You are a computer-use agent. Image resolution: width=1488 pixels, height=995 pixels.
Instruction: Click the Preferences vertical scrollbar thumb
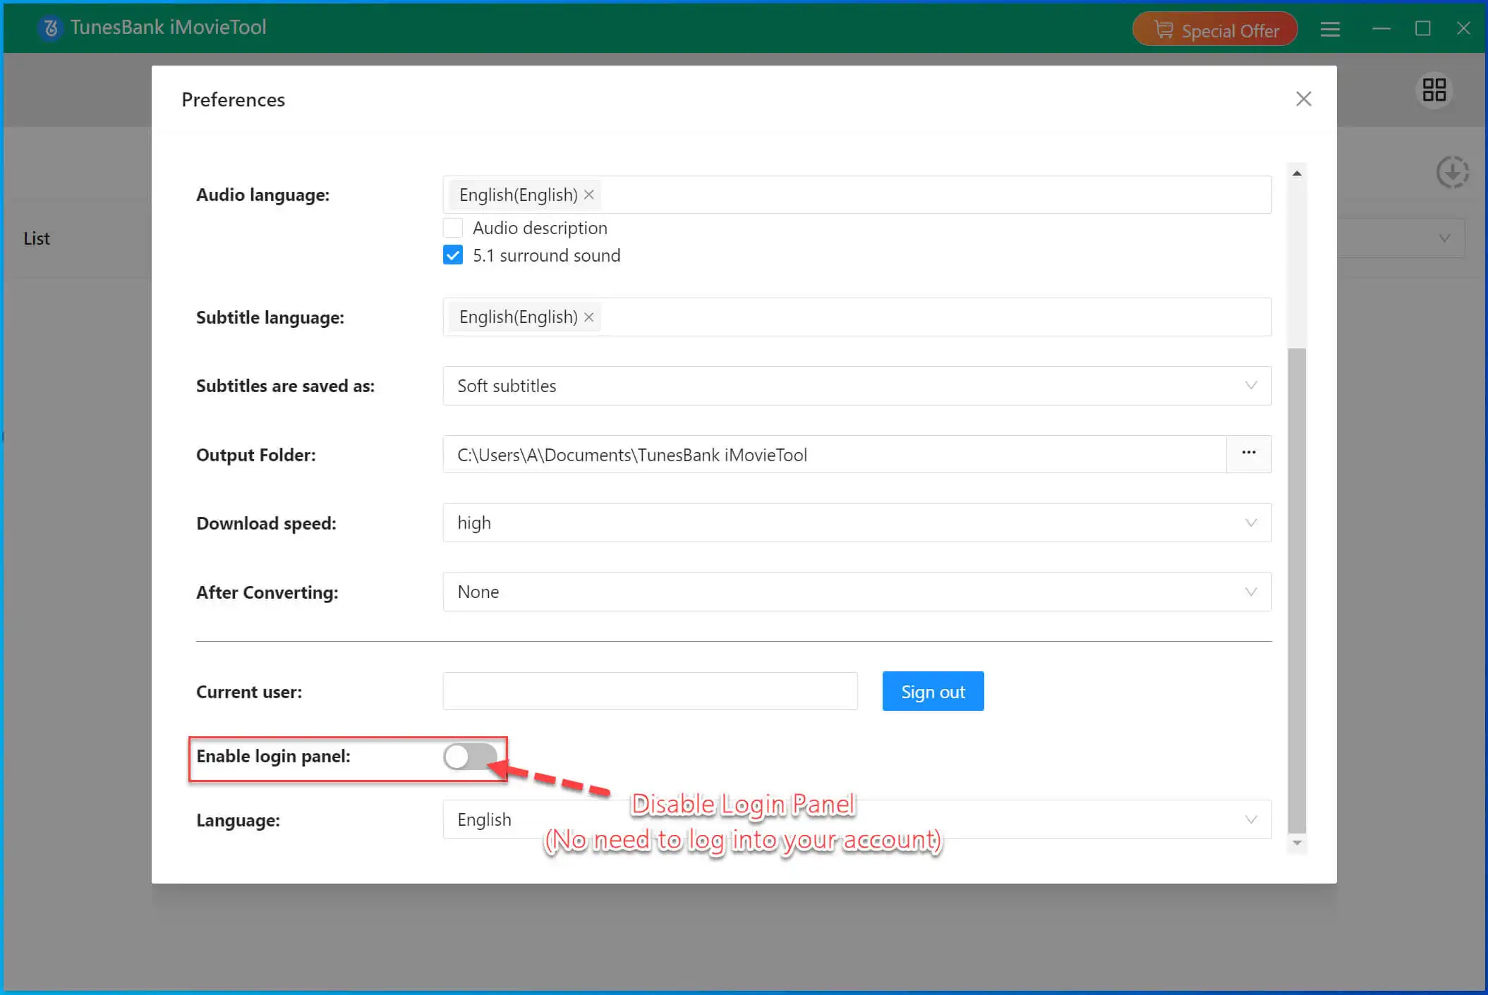[x=1297, y=590]
